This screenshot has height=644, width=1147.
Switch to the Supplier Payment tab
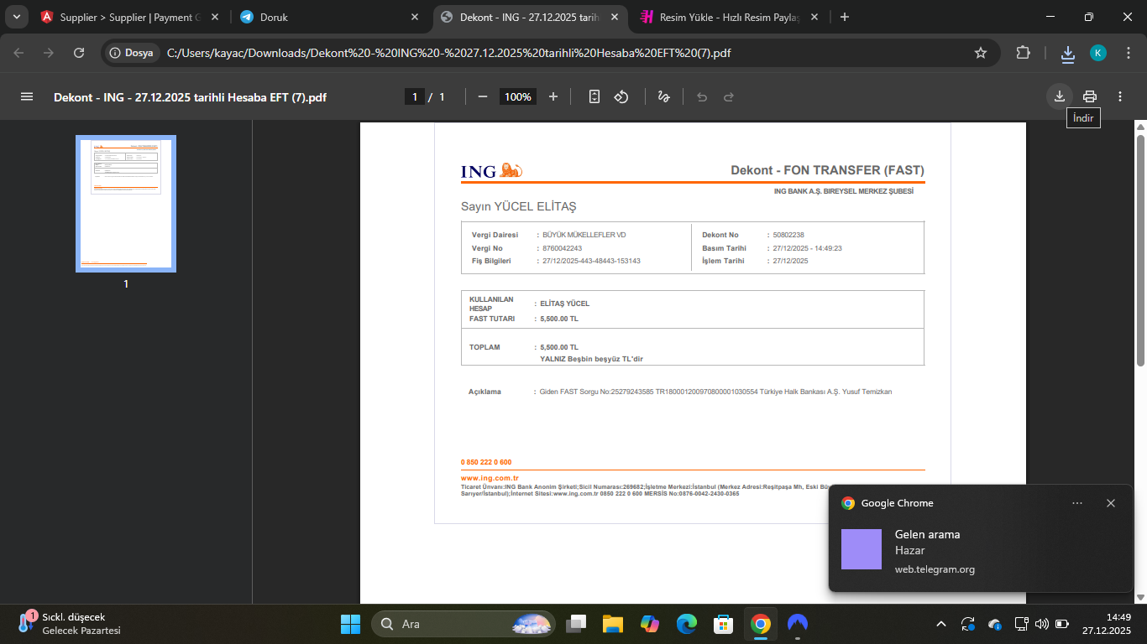(131, 17)
